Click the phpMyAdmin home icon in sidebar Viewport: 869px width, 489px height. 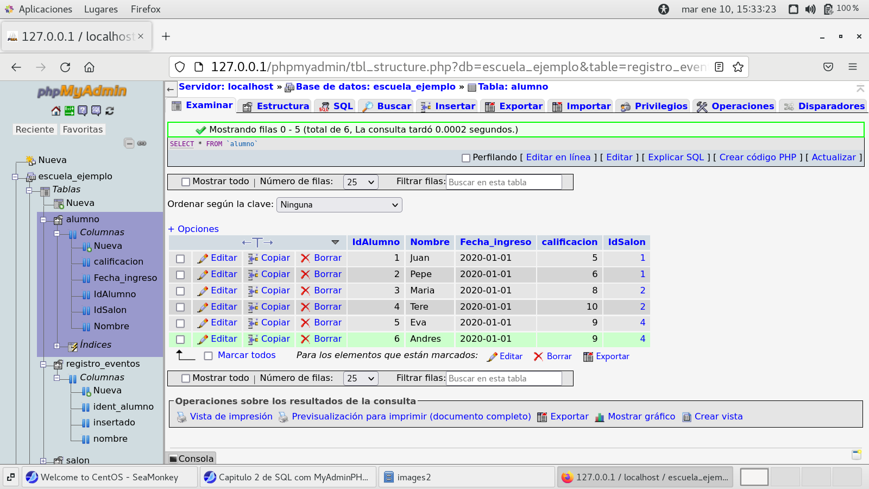56,111
